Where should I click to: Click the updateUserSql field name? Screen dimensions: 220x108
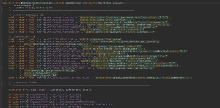pyautogui.click(x=39, y=100)
